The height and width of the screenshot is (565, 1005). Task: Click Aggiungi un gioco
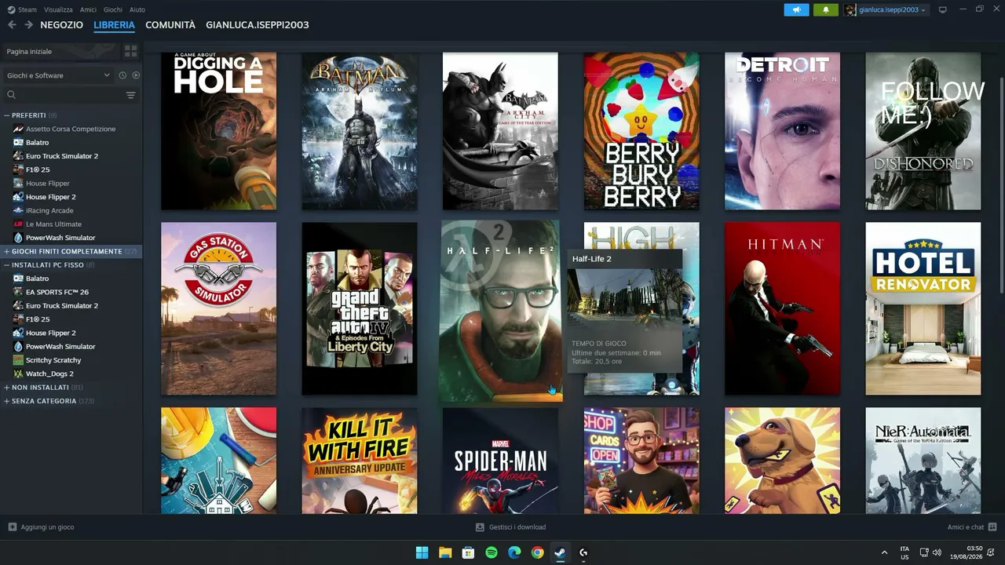click(x=47, y=527)
